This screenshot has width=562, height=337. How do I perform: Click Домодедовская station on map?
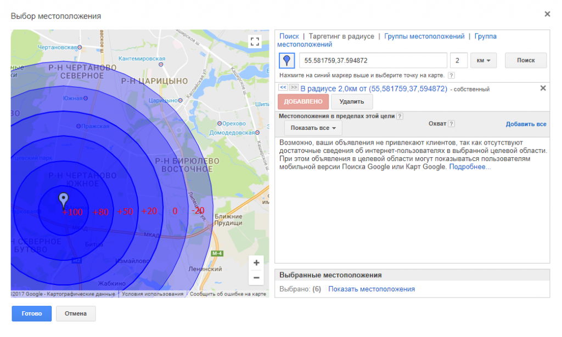234,133
